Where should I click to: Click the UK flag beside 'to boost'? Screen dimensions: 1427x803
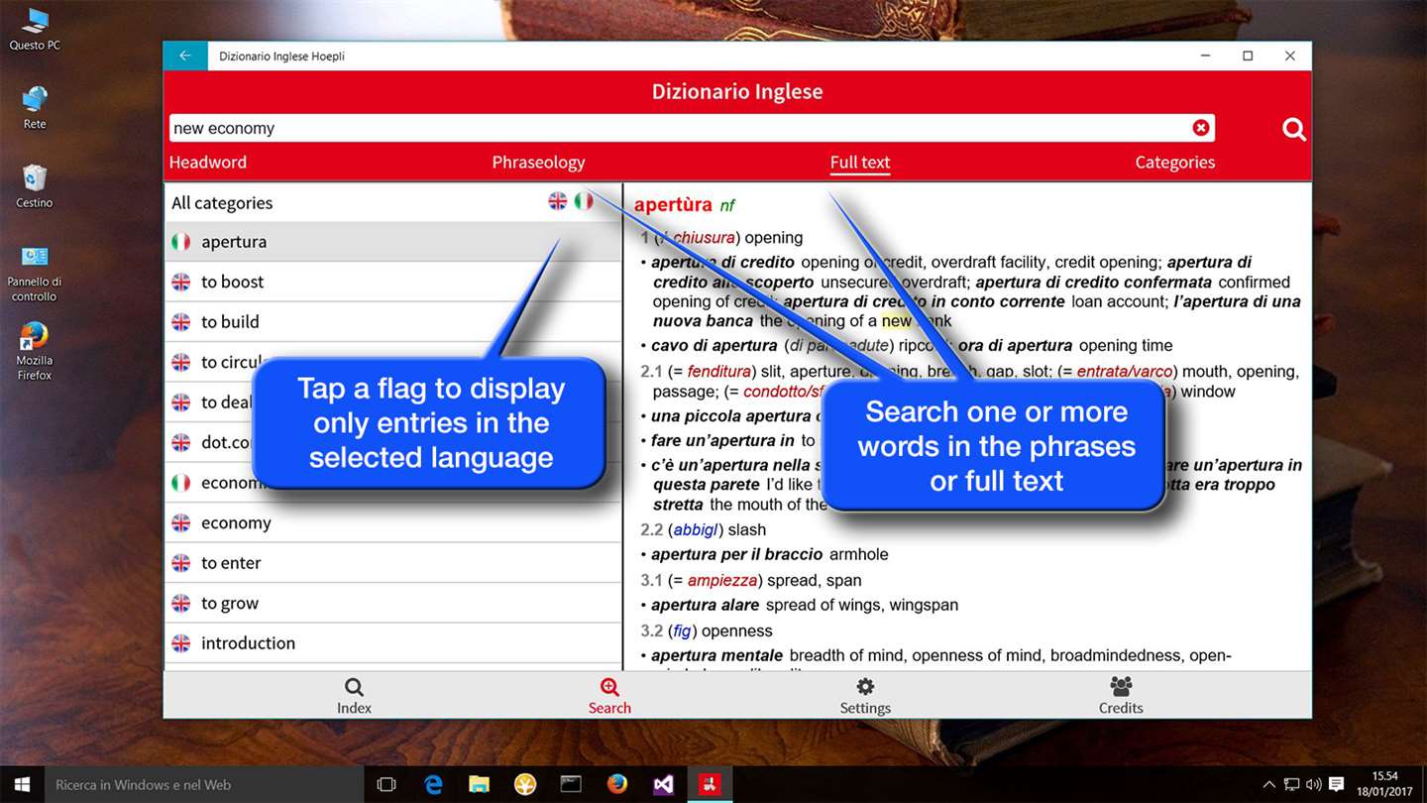pos(180,282)
